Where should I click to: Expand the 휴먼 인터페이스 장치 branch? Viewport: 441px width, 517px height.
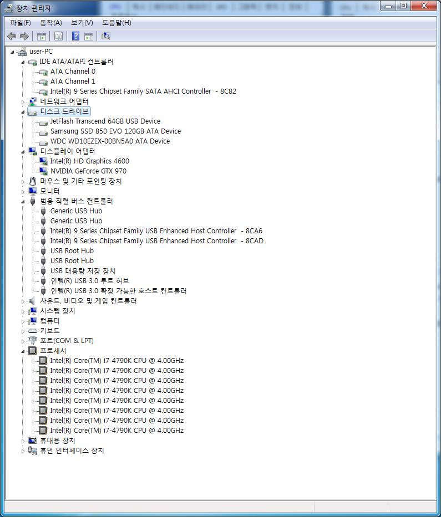click(23, 451)
